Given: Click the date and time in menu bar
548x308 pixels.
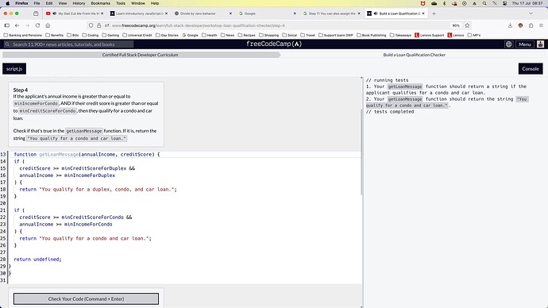Looking at the screenshot, I should click(527, 3).
